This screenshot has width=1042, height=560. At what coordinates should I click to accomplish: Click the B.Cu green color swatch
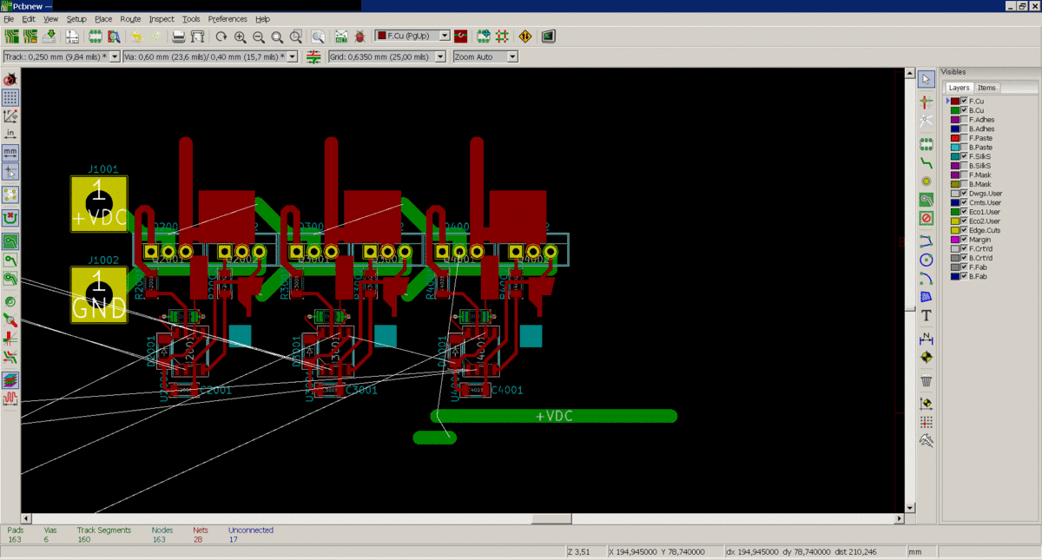coord(955,110)
